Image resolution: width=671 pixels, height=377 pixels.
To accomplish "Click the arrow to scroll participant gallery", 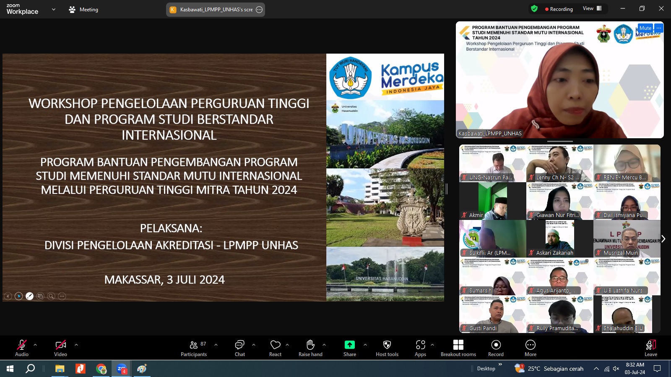I will 664,238.
